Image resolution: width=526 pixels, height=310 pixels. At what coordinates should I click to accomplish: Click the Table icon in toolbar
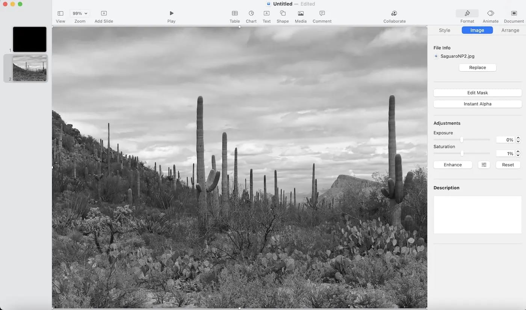point(234,14)
